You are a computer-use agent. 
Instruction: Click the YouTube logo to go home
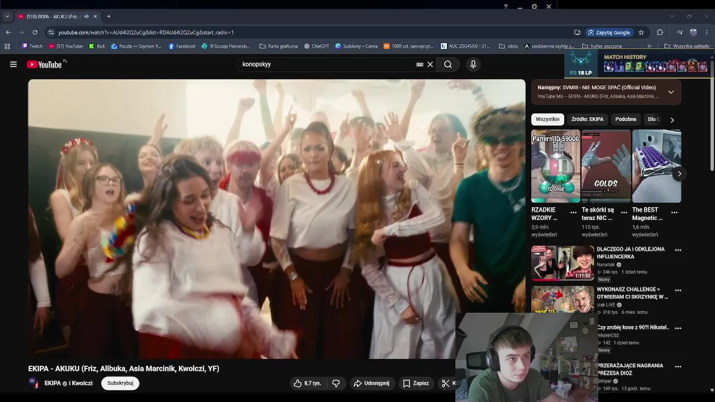point(45,65)
